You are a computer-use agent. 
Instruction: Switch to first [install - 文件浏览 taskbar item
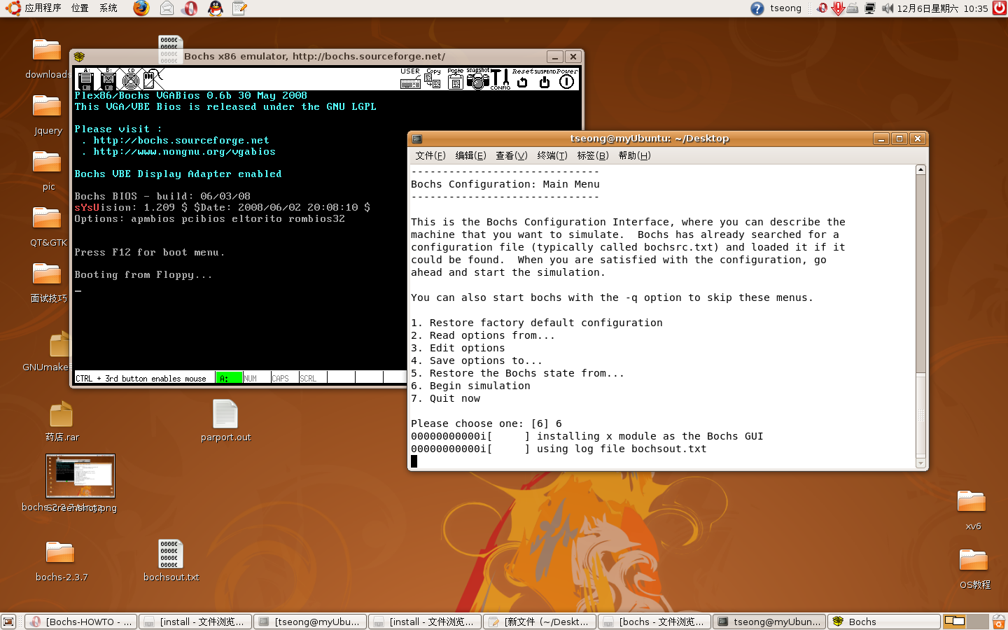click(195, 622)
